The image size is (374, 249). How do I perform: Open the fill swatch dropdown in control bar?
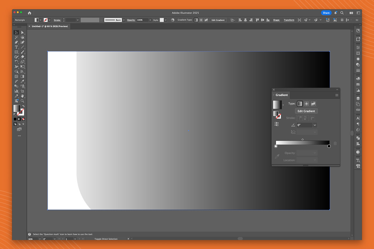41,20
